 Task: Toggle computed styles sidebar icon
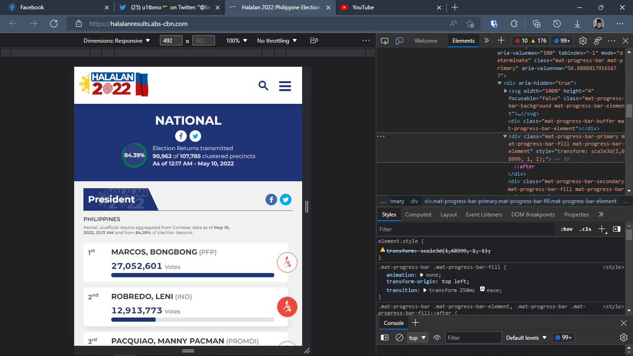(616, 229)
